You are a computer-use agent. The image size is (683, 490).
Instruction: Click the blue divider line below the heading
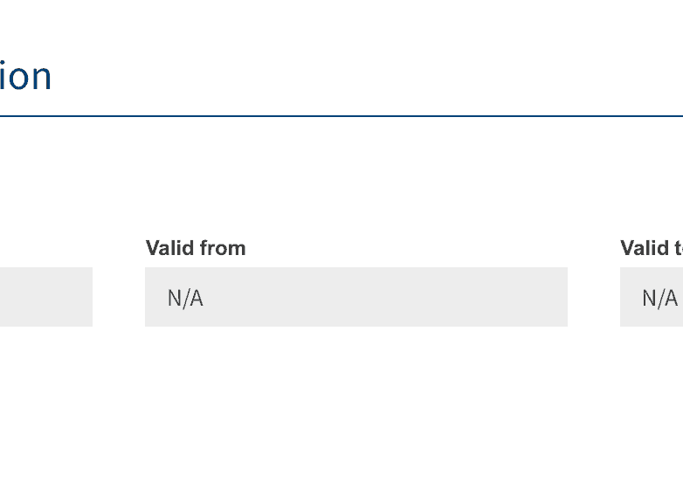pyautogui.click(x=341, y=115)
